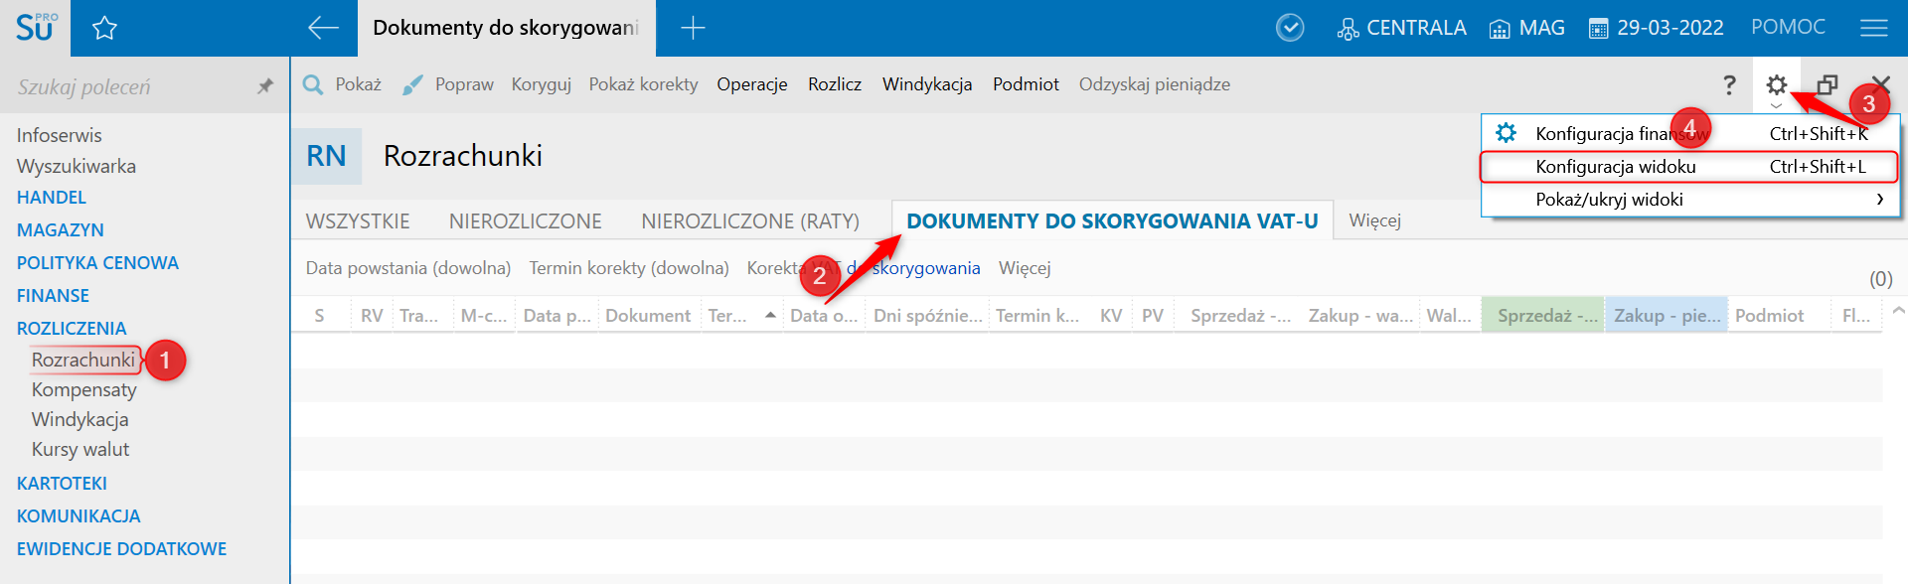Click the Szukaj poleceń search field
This screenshot has width=1908, height=584.
click(129, 86)
